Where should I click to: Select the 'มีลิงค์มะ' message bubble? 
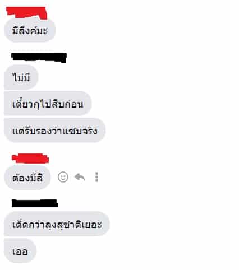30,30
